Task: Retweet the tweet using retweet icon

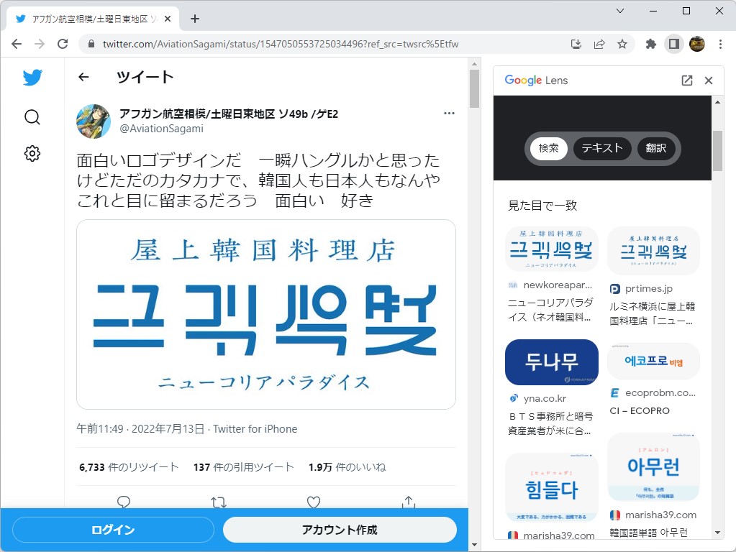Action: 218,502
